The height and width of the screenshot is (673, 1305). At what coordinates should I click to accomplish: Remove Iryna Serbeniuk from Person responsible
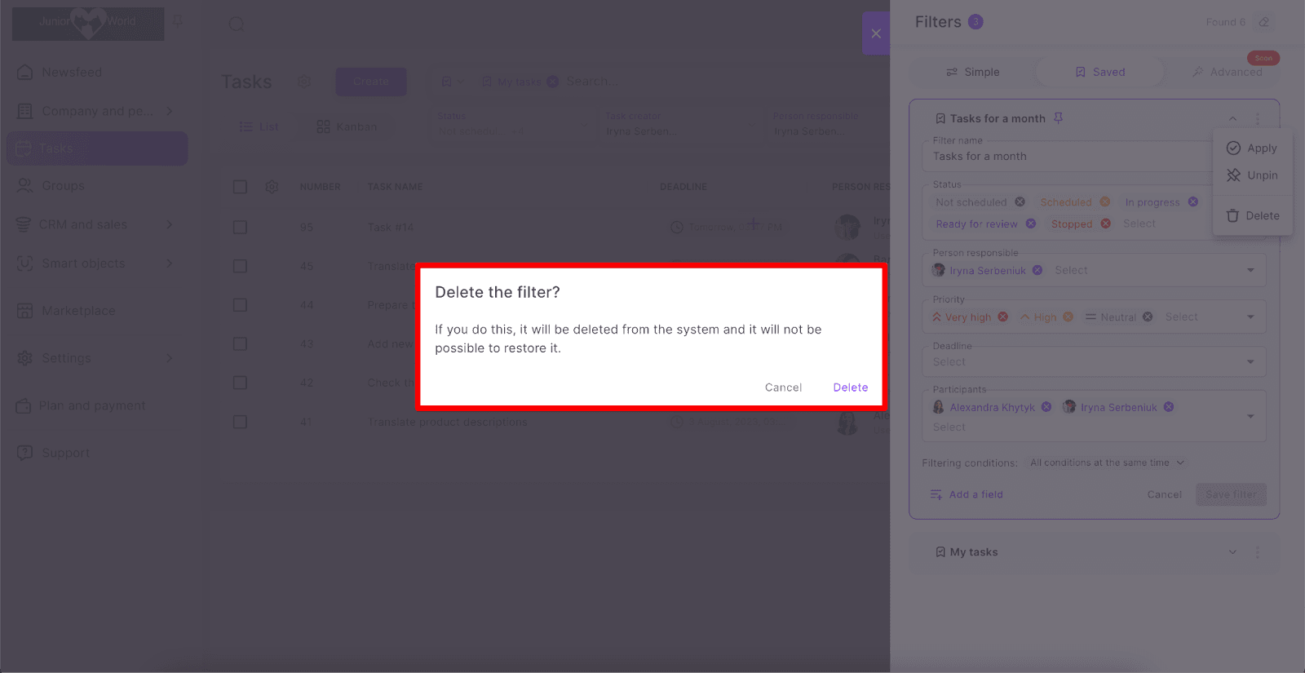(x=1037, y=270)
